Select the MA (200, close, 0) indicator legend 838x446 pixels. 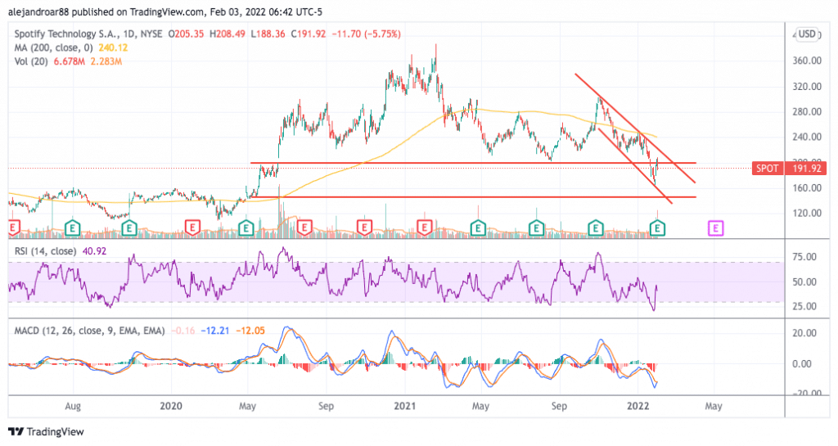pyautogui.click(x=53, y=47)
